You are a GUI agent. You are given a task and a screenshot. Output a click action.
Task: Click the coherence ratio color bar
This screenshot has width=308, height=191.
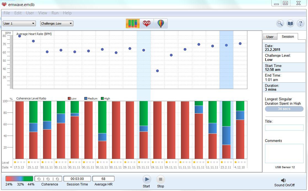pos(19,179)
